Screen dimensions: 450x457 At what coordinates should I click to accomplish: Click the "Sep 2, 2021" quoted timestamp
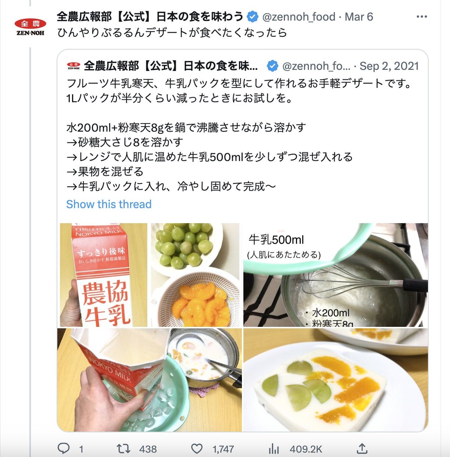click(389, 66)
